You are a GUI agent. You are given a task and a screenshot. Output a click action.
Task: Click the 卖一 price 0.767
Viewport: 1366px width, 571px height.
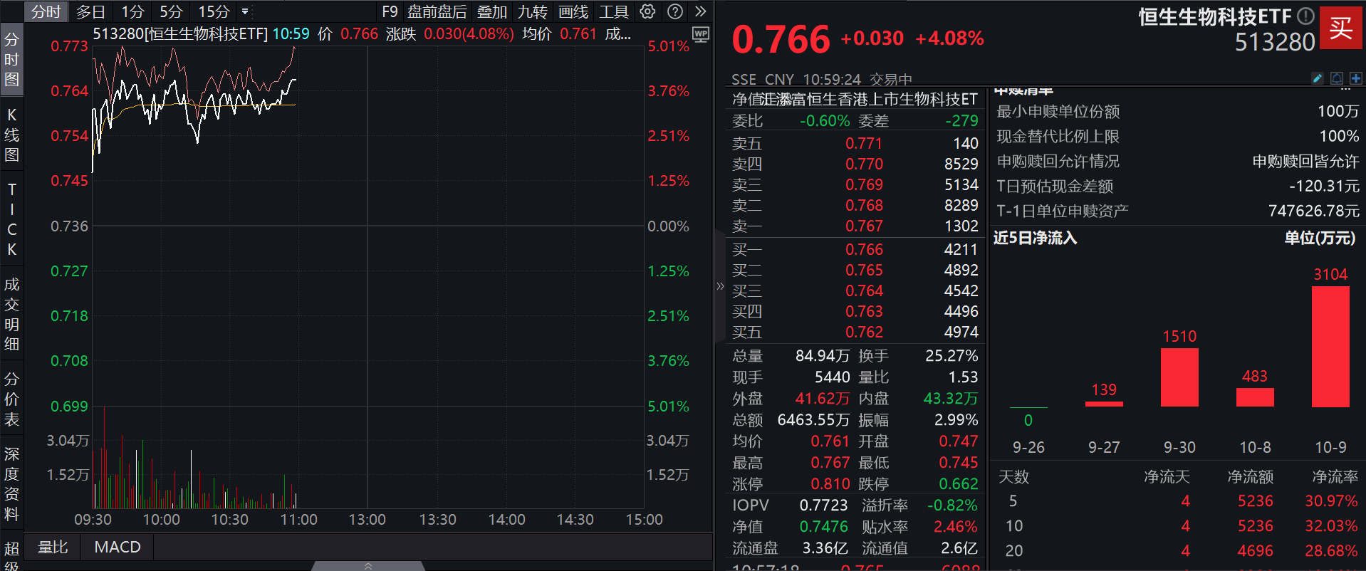(864, 226)
